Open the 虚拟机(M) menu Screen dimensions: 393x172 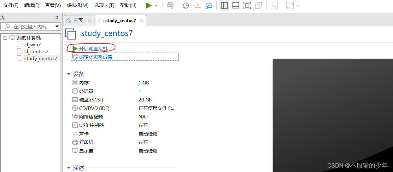click(x=78, y=5)
